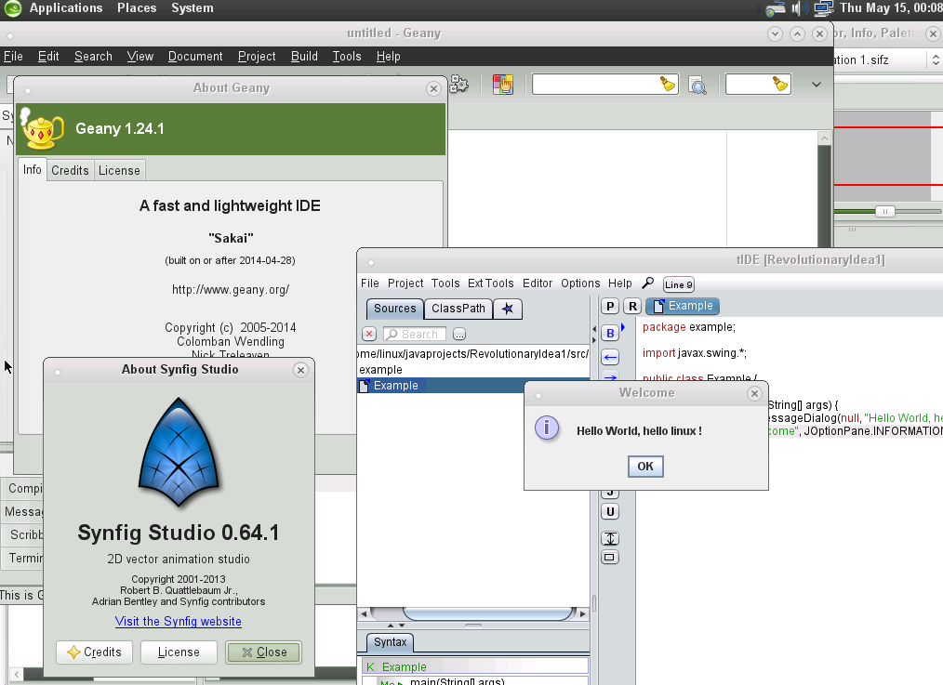943x685 pixels.
Task: Select the K Example class in Syntax tree
Action: (x=475, y=667)
